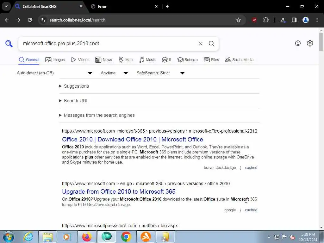
Task: Open the Anytime time range dropdown
Action: tap(114, 73)
